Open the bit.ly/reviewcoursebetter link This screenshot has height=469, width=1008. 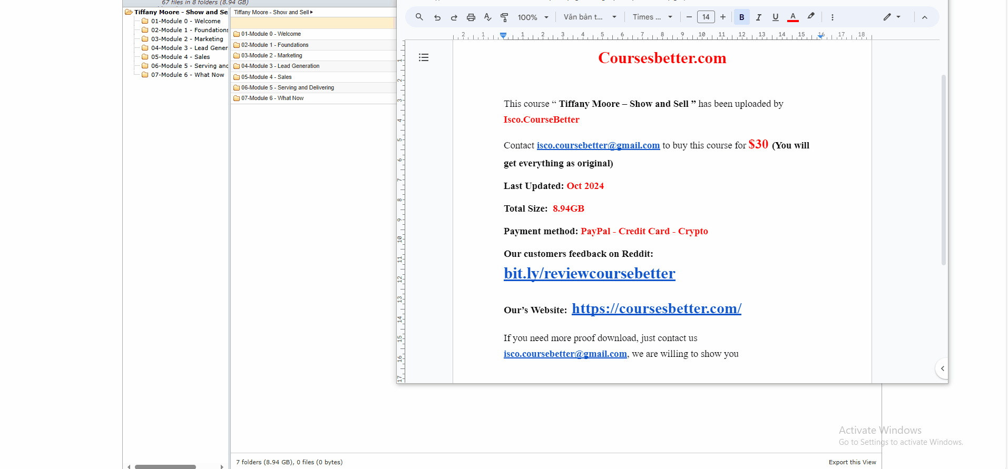(x=589, y=274)
